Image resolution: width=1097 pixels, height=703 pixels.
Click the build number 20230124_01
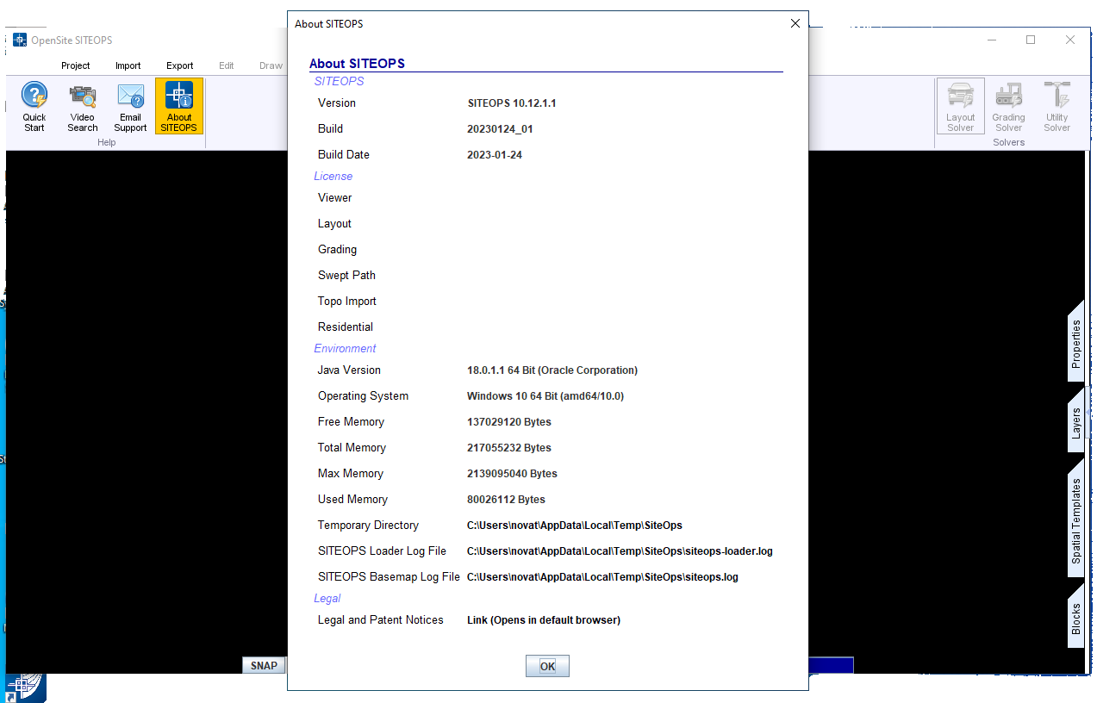click(500, 128)
